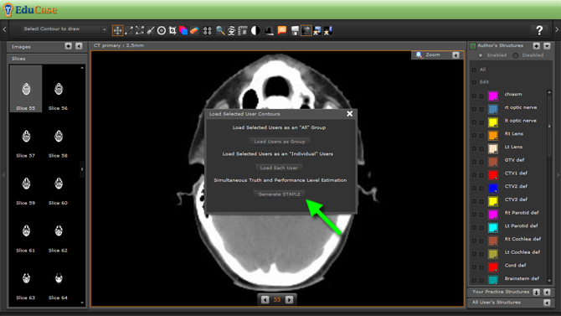Open Your Practice Structures section
This screenshot has height=316, width=561.
pyautogui.click(x=501, y=292)
